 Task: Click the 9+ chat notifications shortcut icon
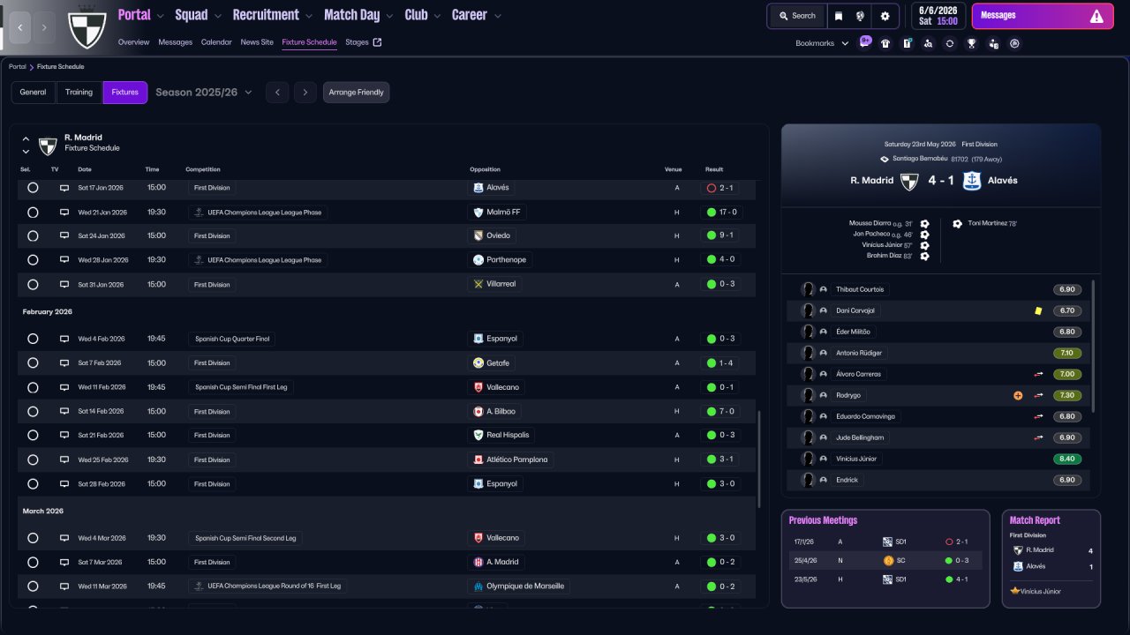864,42
